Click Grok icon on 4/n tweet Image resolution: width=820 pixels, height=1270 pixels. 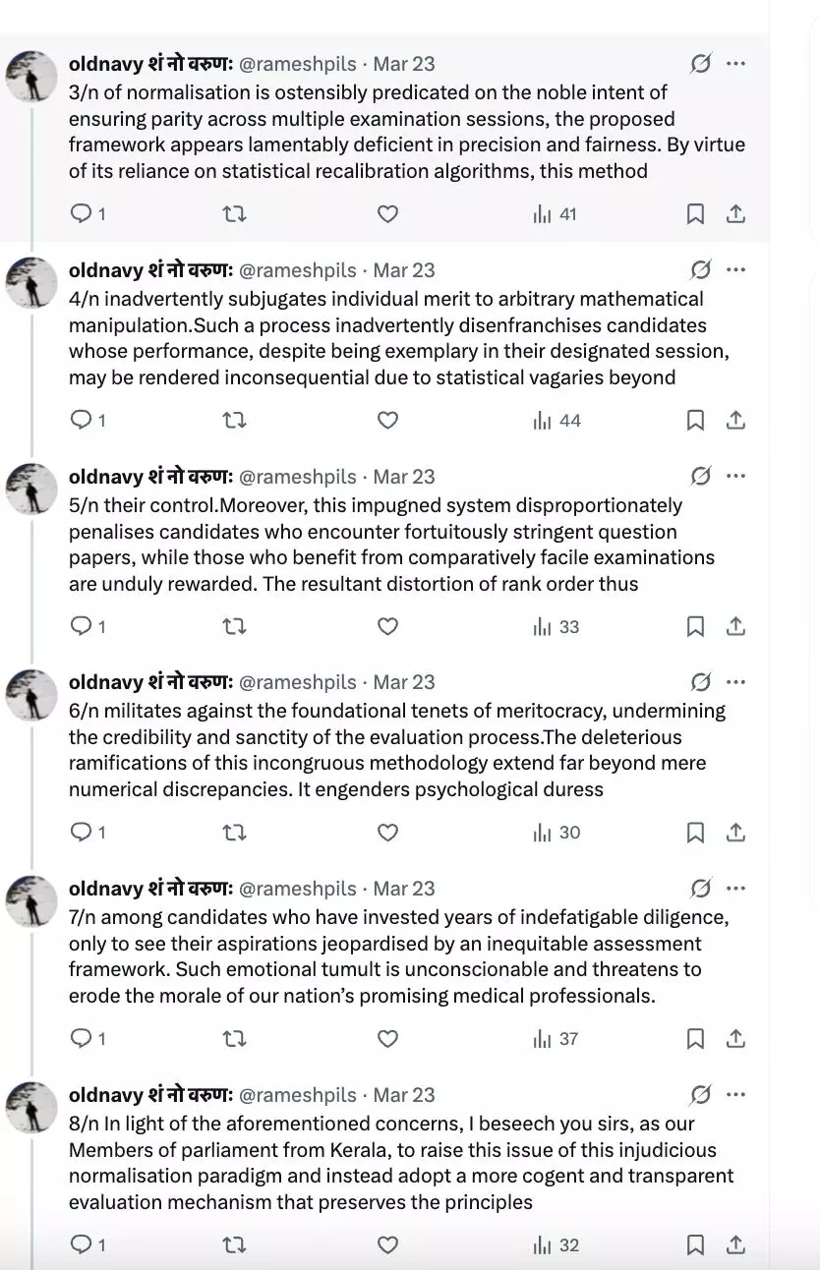[700, 270]
